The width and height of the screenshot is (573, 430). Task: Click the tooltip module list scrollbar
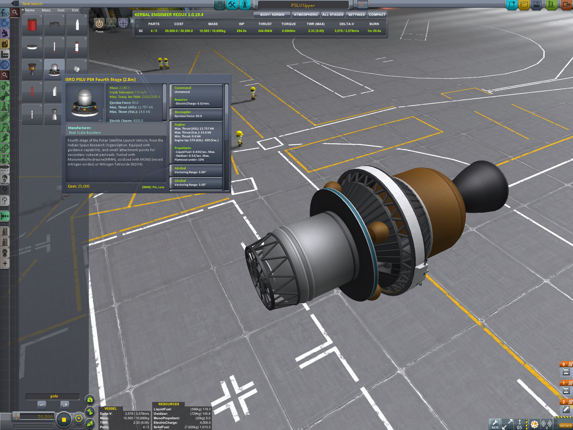click(x=227, y=112)
